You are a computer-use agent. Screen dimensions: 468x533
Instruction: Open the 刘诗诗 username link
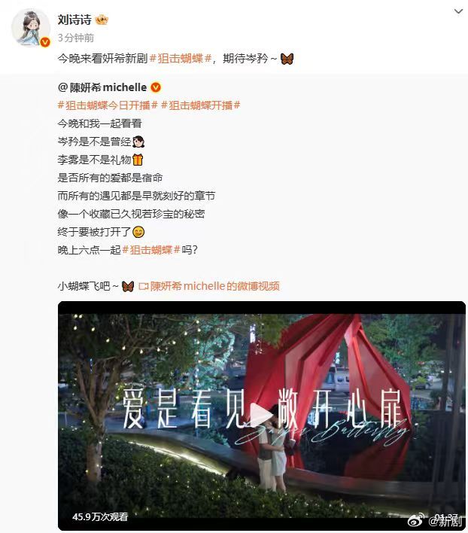(x=74, y=20)
